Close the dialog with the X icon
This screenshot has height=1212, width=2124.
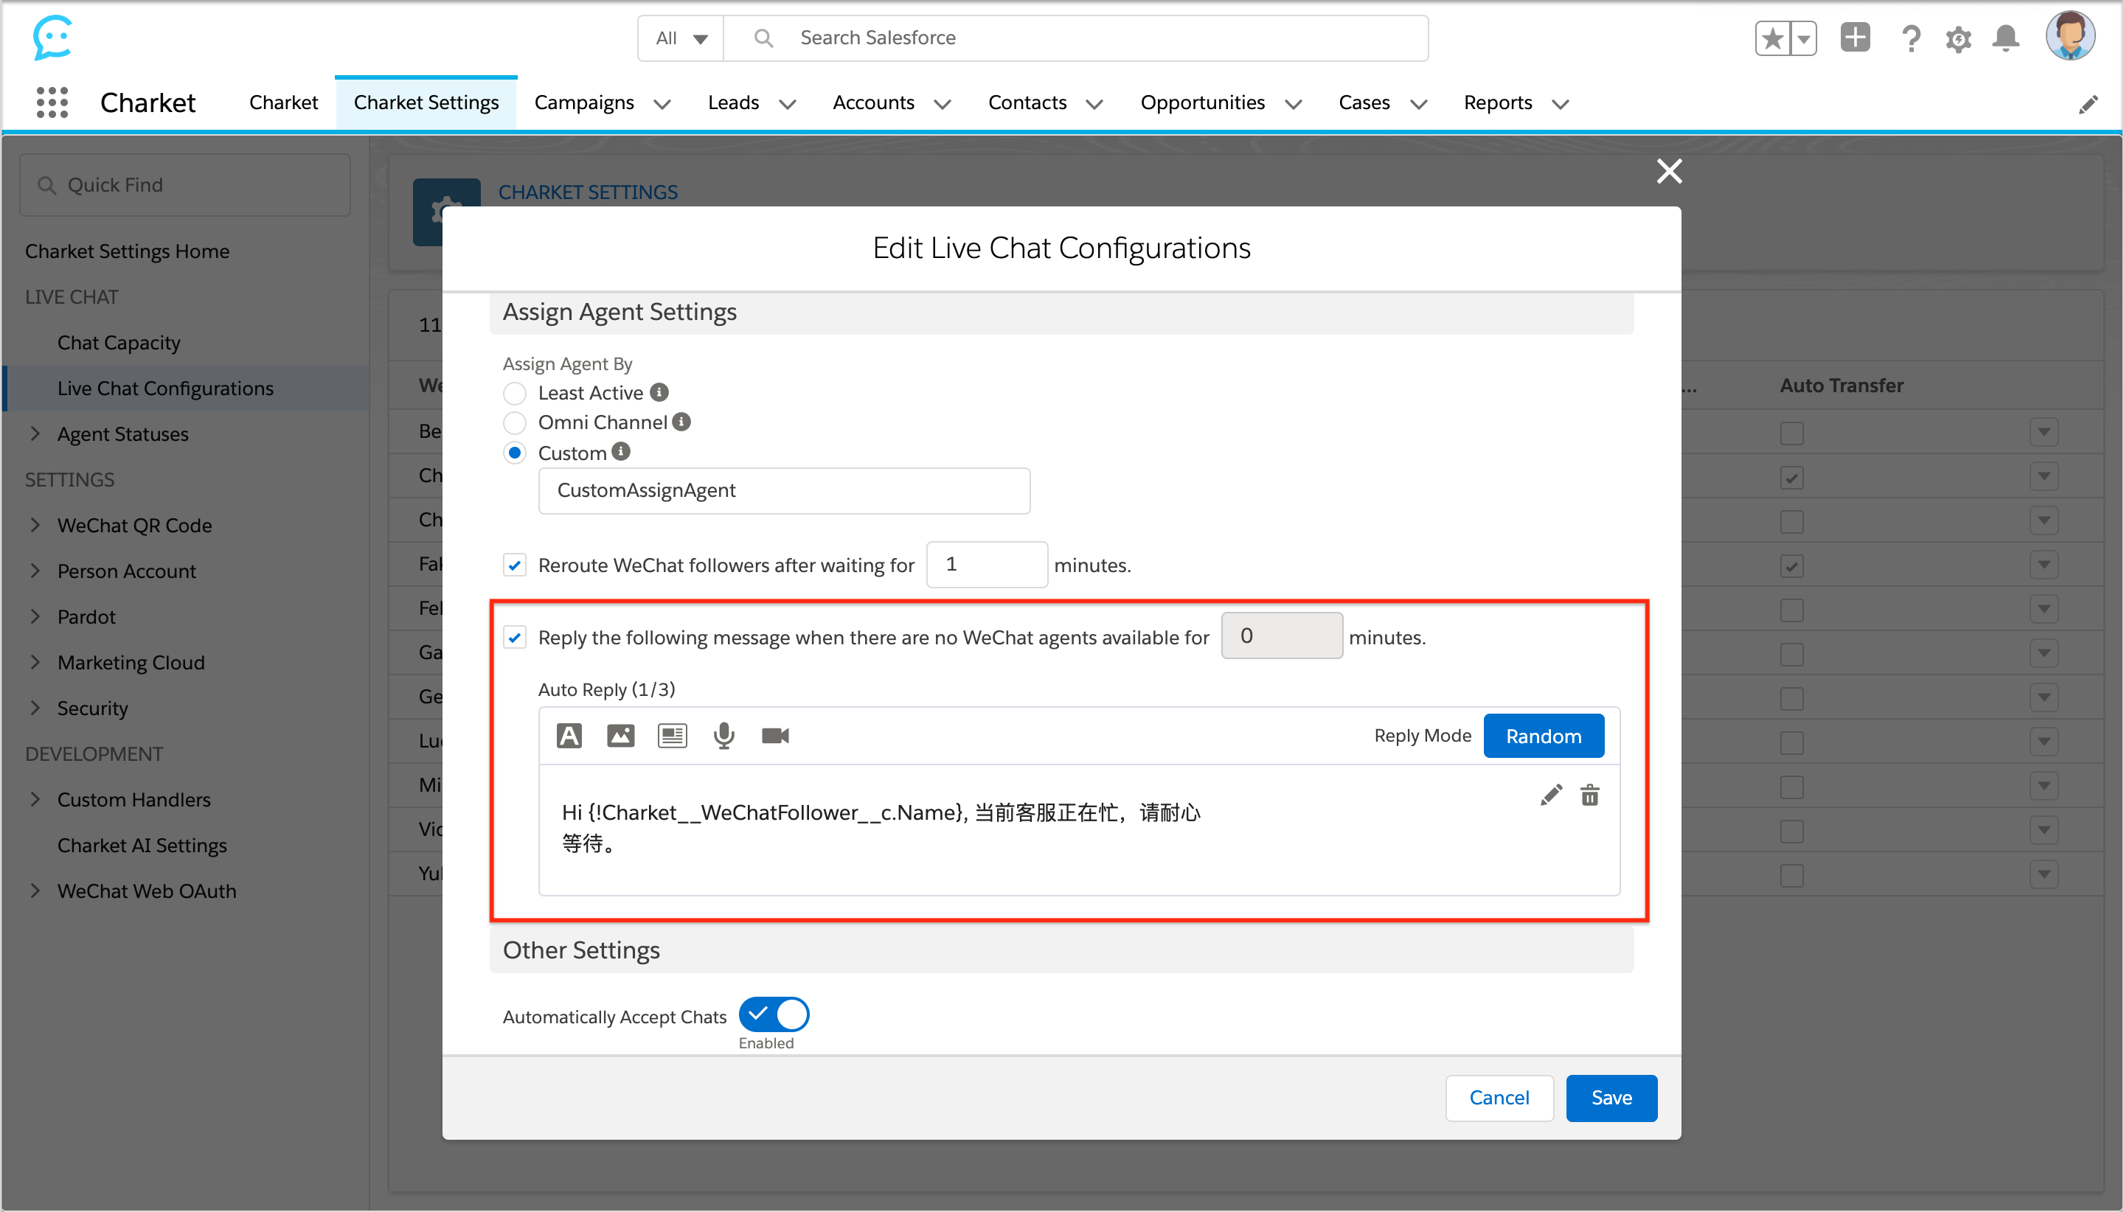1670,170
